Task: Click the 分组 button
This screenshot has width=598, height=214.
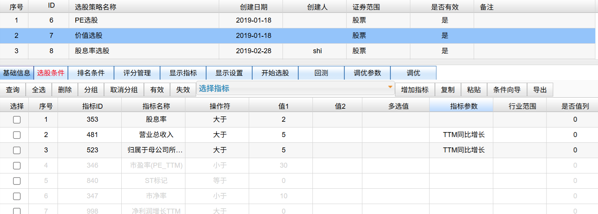Action: point(91,90)
